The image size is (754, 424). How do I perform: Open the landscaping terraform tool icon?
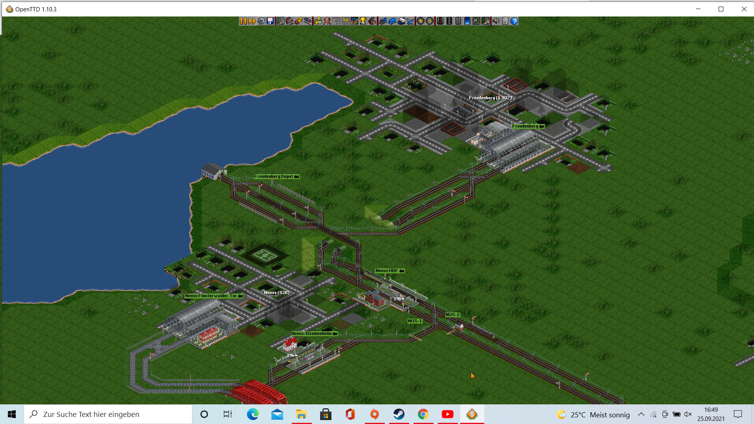coord(485,21)
